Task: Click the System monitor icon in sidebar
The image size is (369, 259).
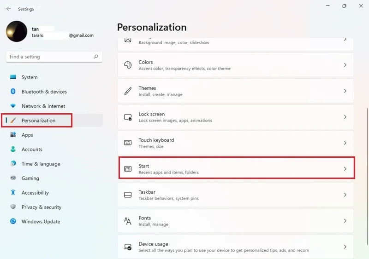Action: [13, 77]
